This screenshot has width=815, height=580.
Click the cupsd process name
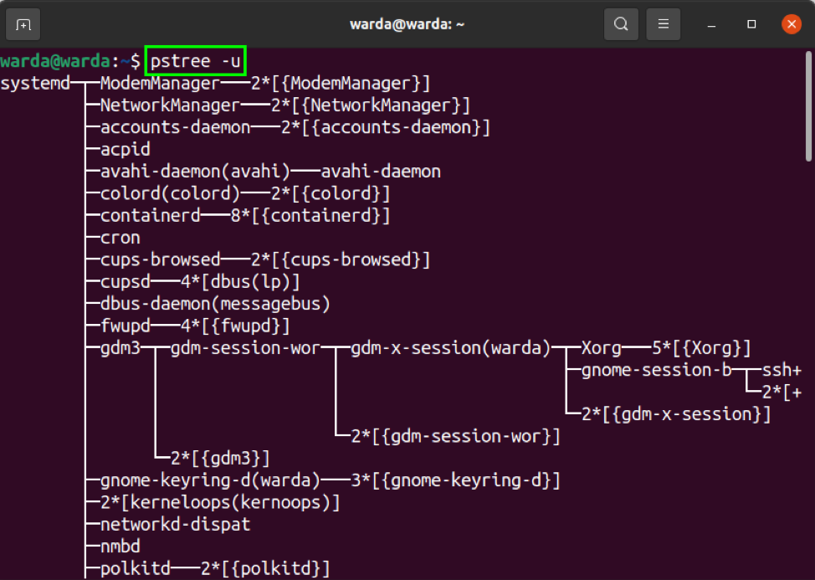point(126,282)
